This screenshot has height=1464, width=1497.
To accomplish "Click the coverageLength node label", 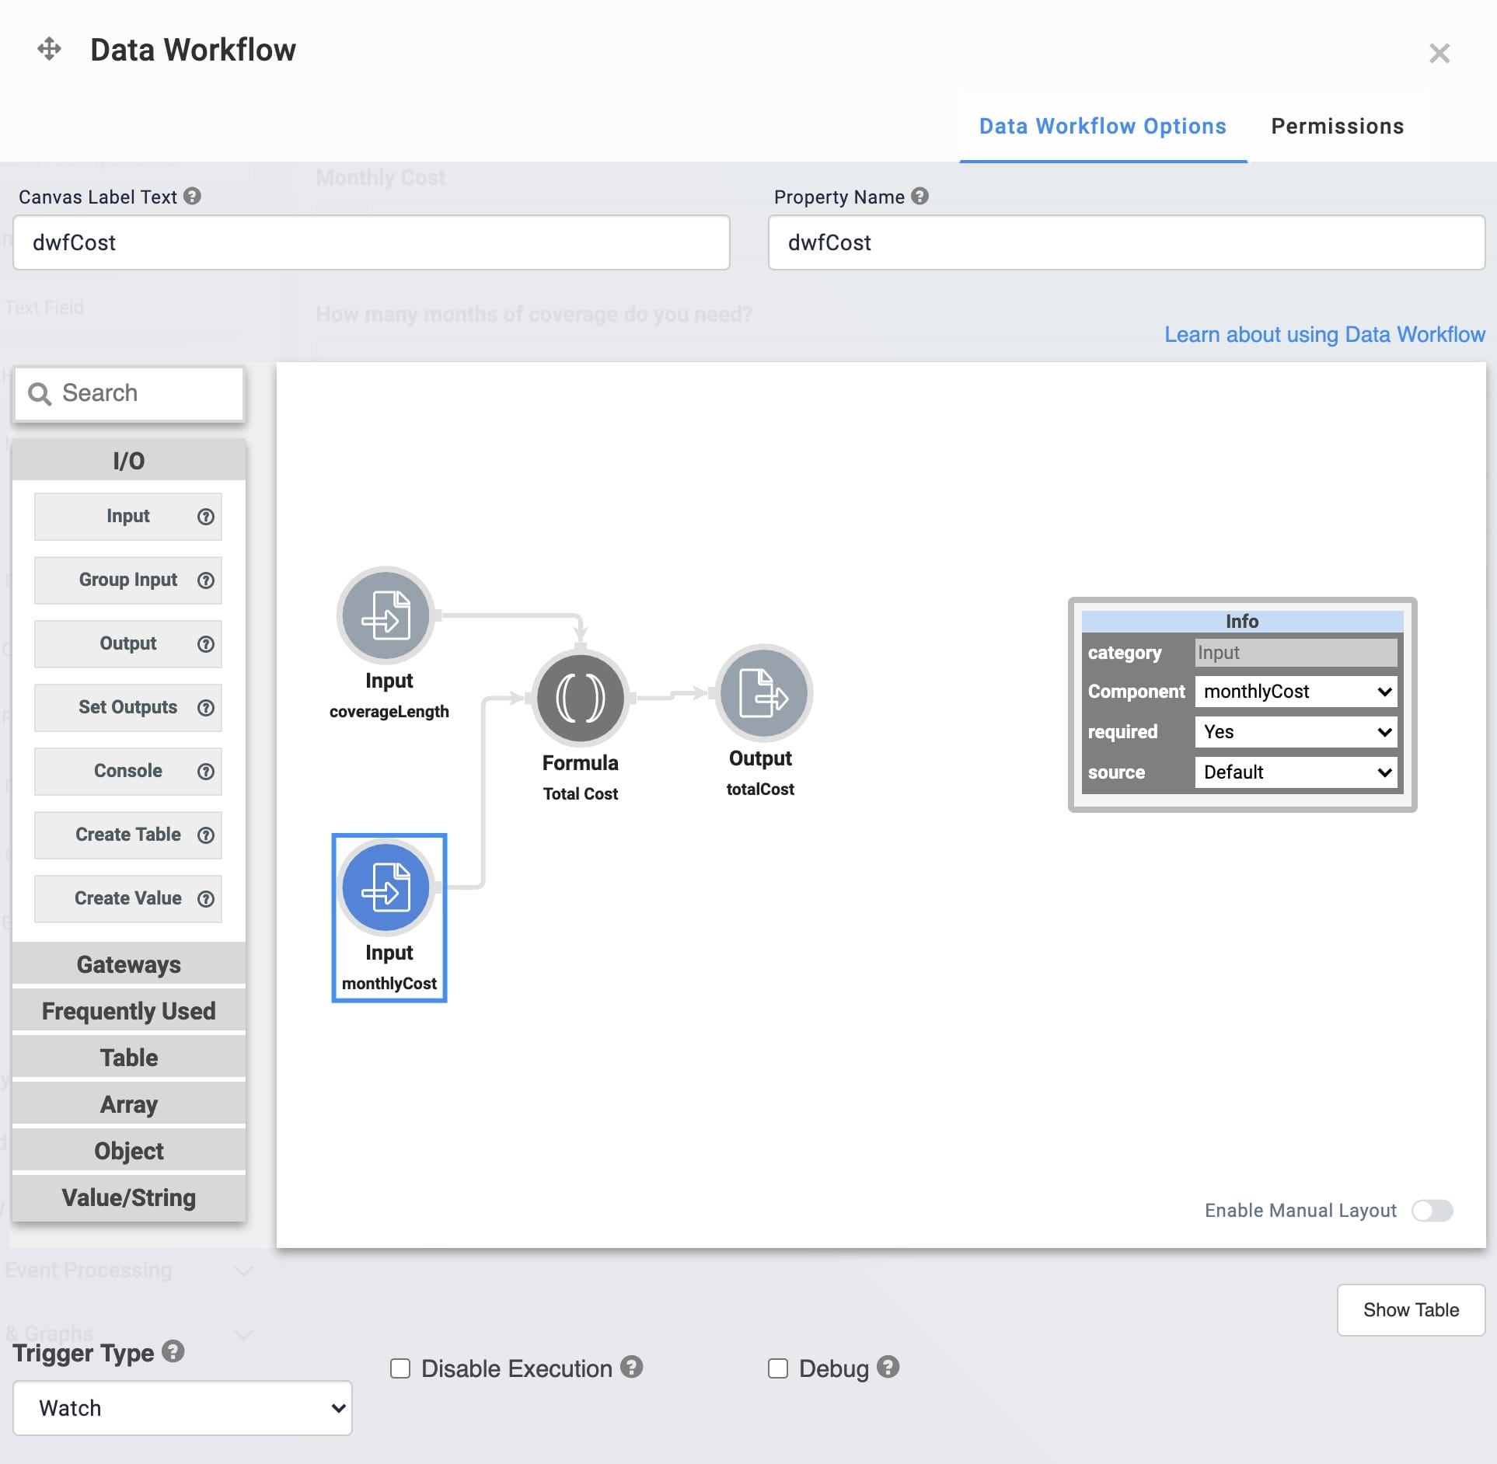I will pyautogui.click(x=389, y=712).
